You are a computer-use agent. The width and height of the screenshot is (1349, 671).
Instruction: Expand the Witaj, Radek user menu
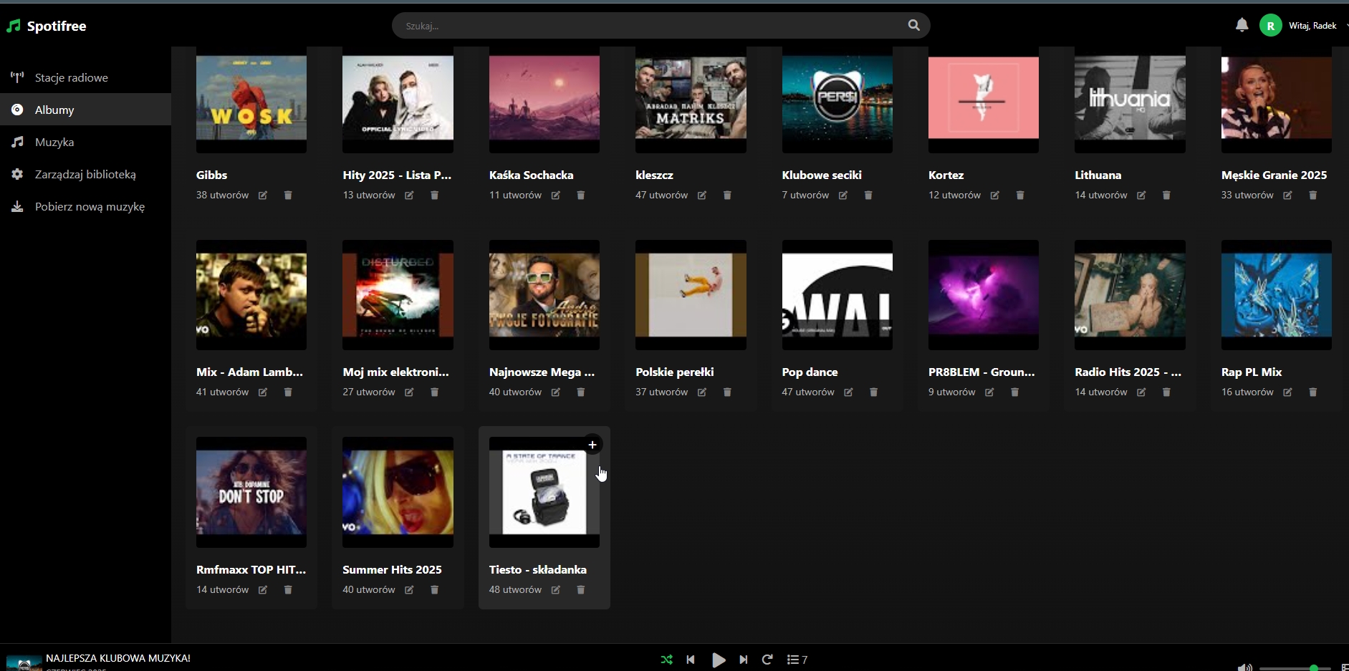coord(1312,26)
